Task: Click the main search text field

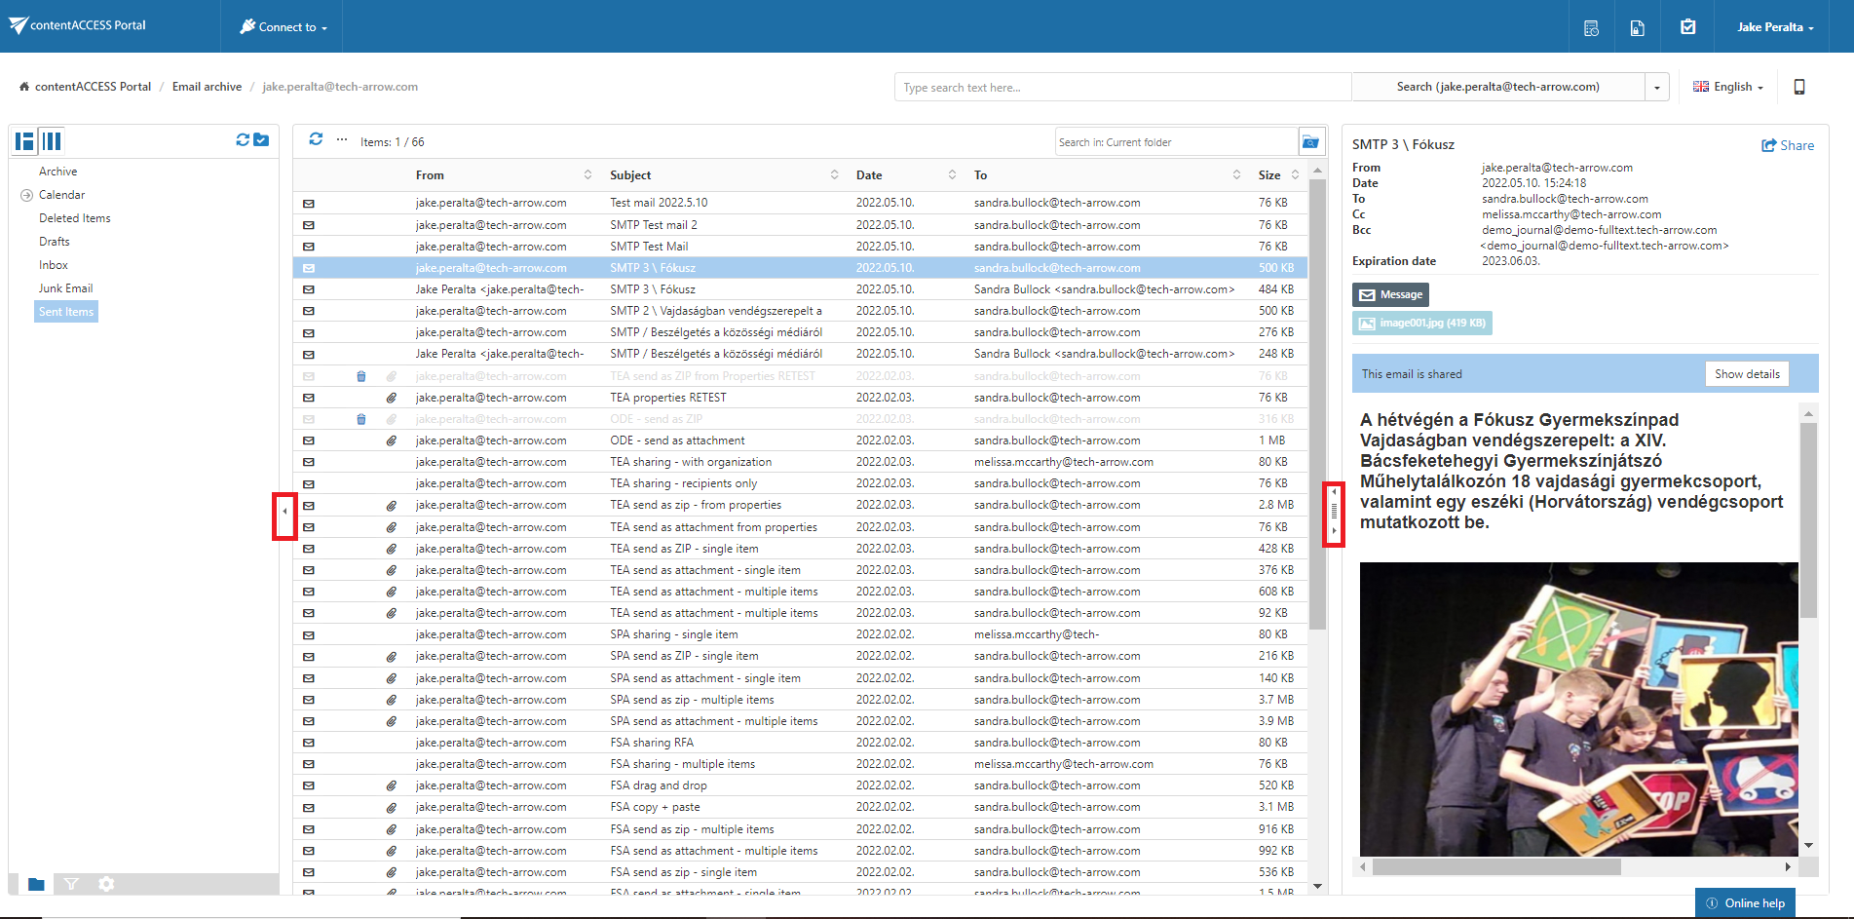Action: click(x=1121, y=88)
